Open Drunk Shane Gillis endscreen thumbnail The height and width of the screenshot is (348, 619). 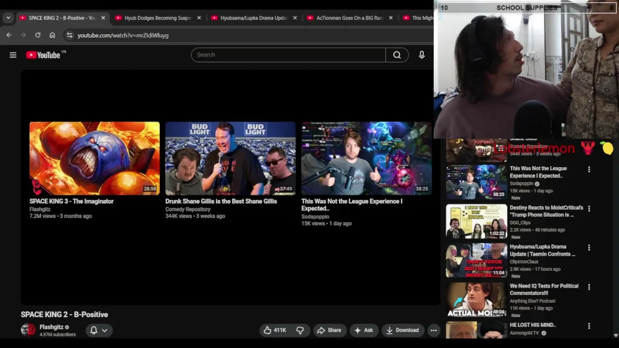(230, 159)
